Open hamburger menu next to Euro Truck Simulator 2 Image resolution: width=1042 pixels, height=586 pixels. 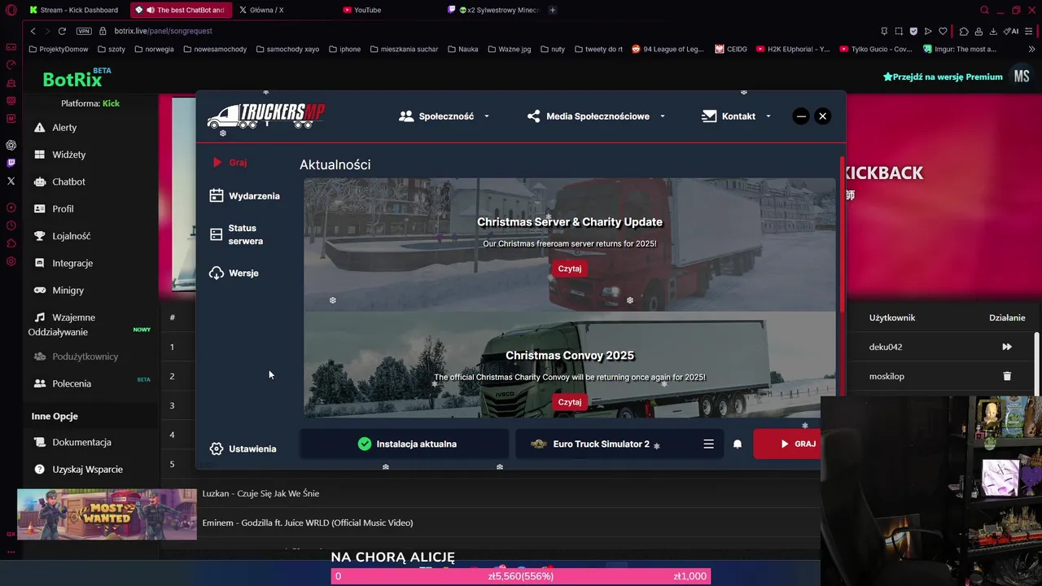tap(708, 444)
